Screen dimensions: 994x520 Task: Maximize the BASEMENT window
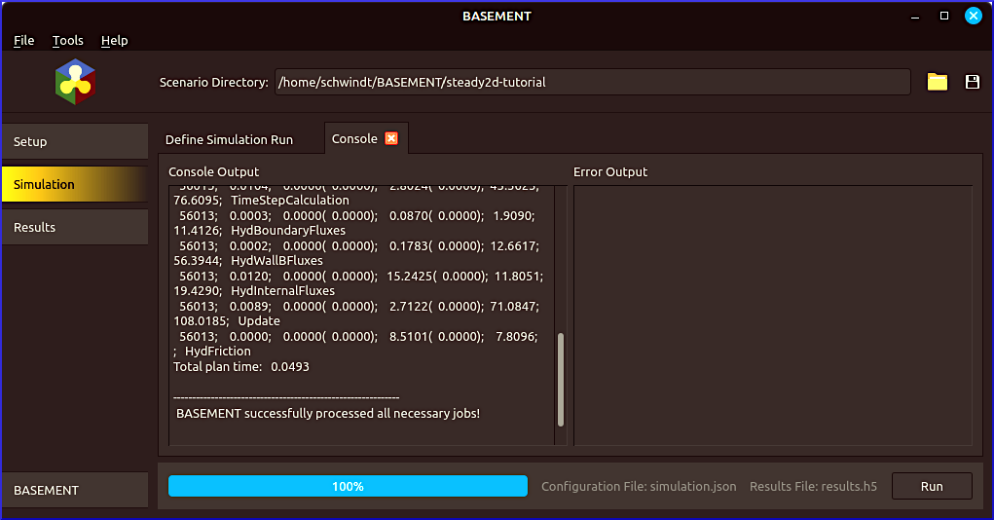pos(943,16)
